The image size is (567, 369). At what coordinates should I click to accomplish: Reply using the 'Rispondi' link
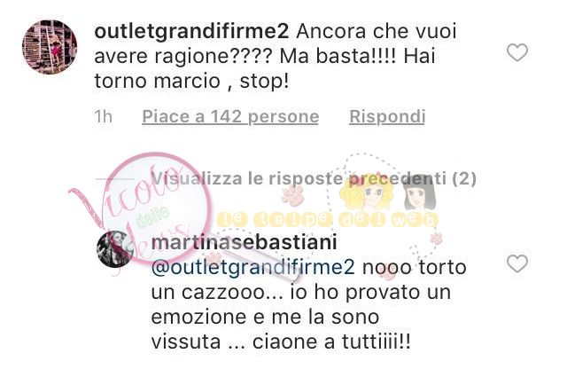387,116
